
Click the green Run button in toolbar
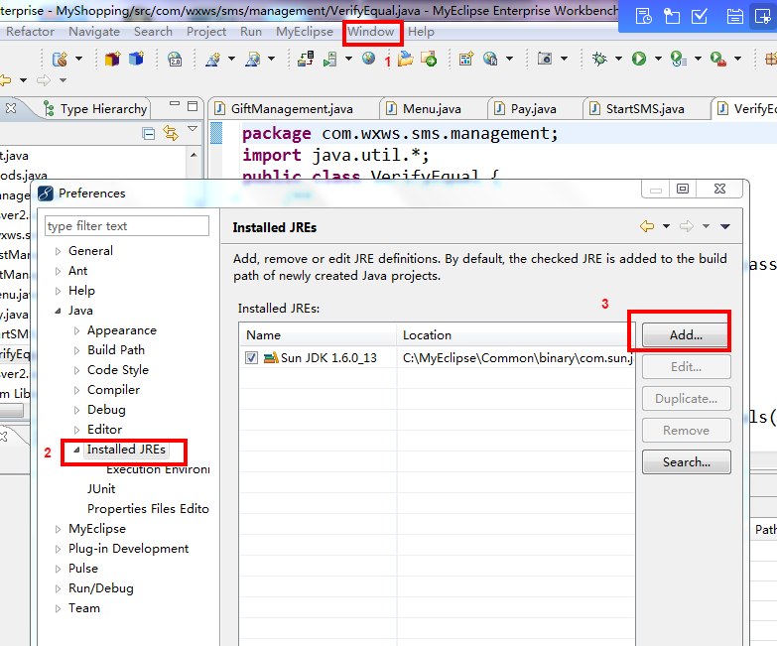tap(638, 60)
